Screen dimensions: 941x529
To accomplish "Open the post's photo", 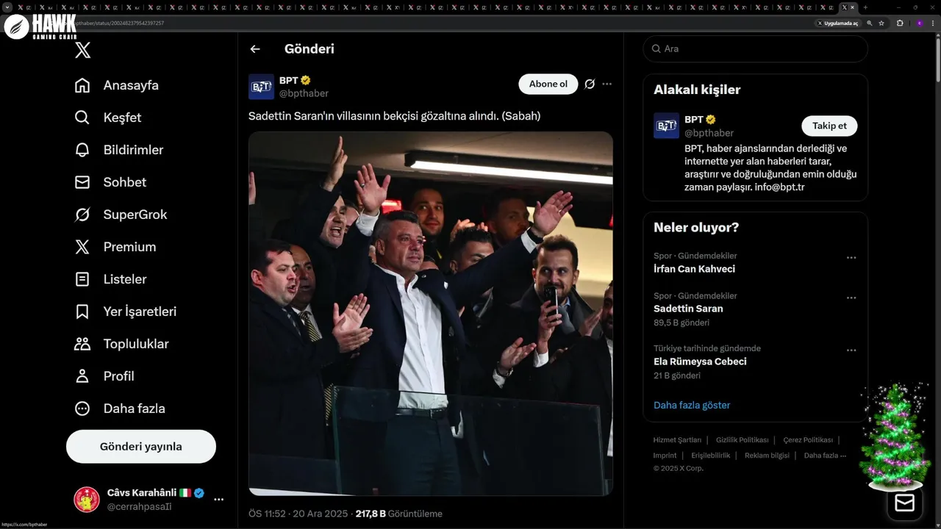I will pos(431,314).
